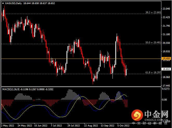
Task: Click the 5 Oct 2022 date label
Action: coord(123,125)
